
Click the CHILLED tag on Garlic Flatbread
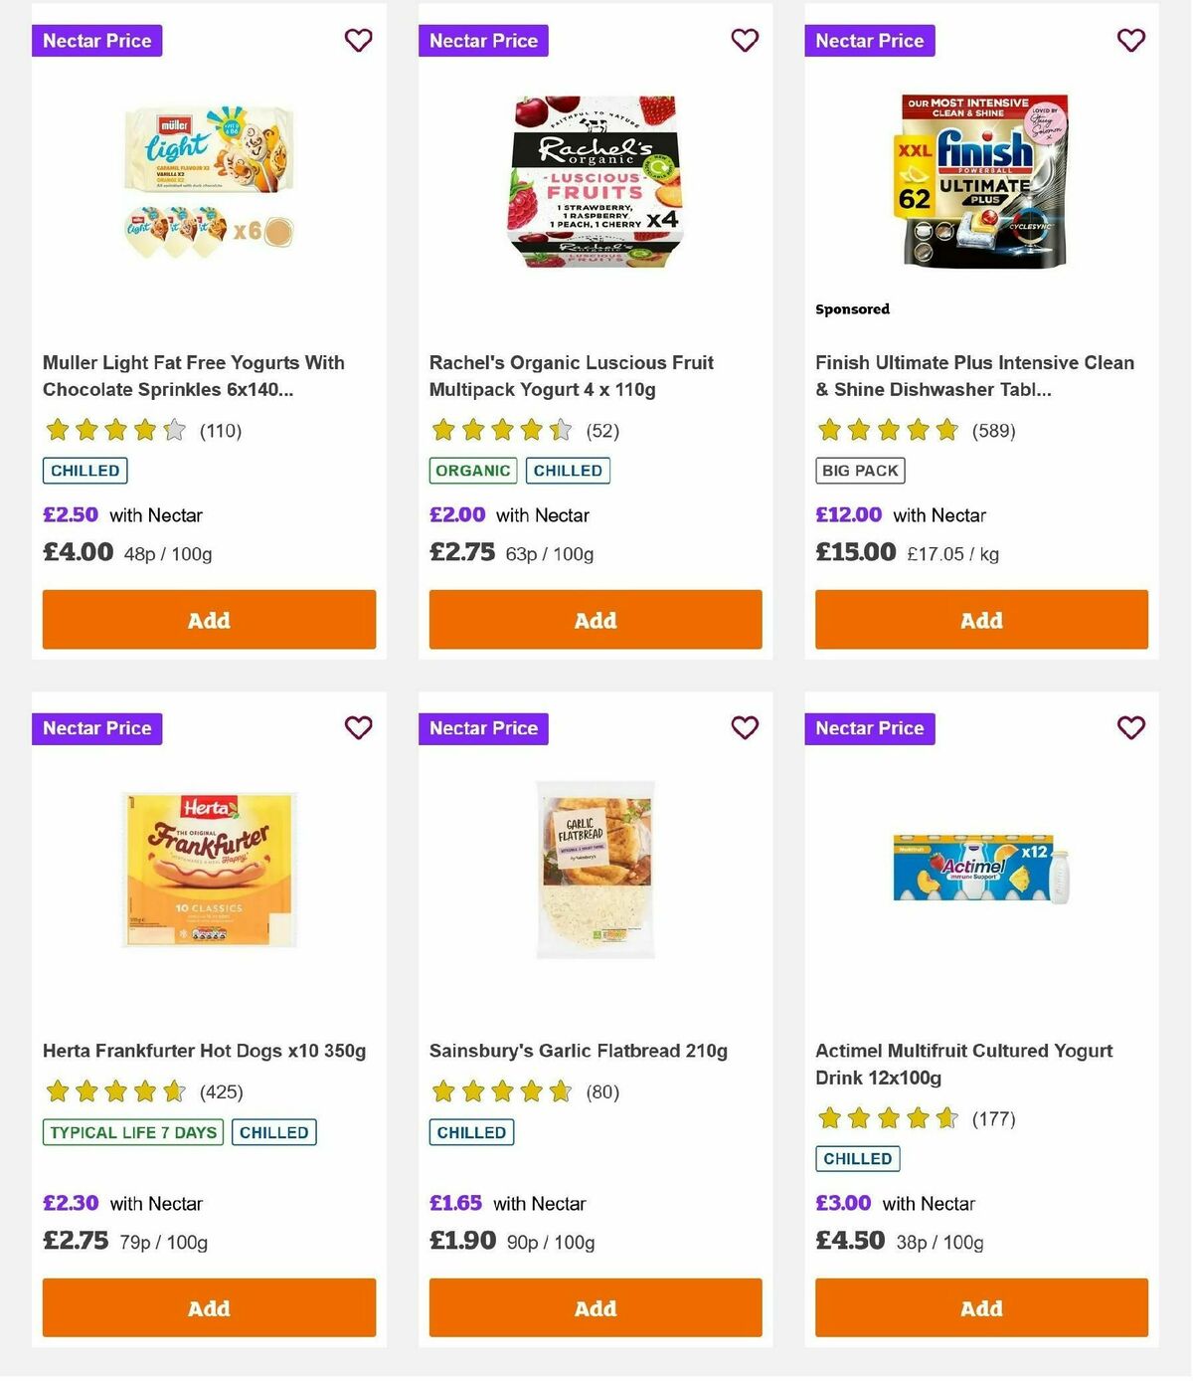[x=471, y=1131]
